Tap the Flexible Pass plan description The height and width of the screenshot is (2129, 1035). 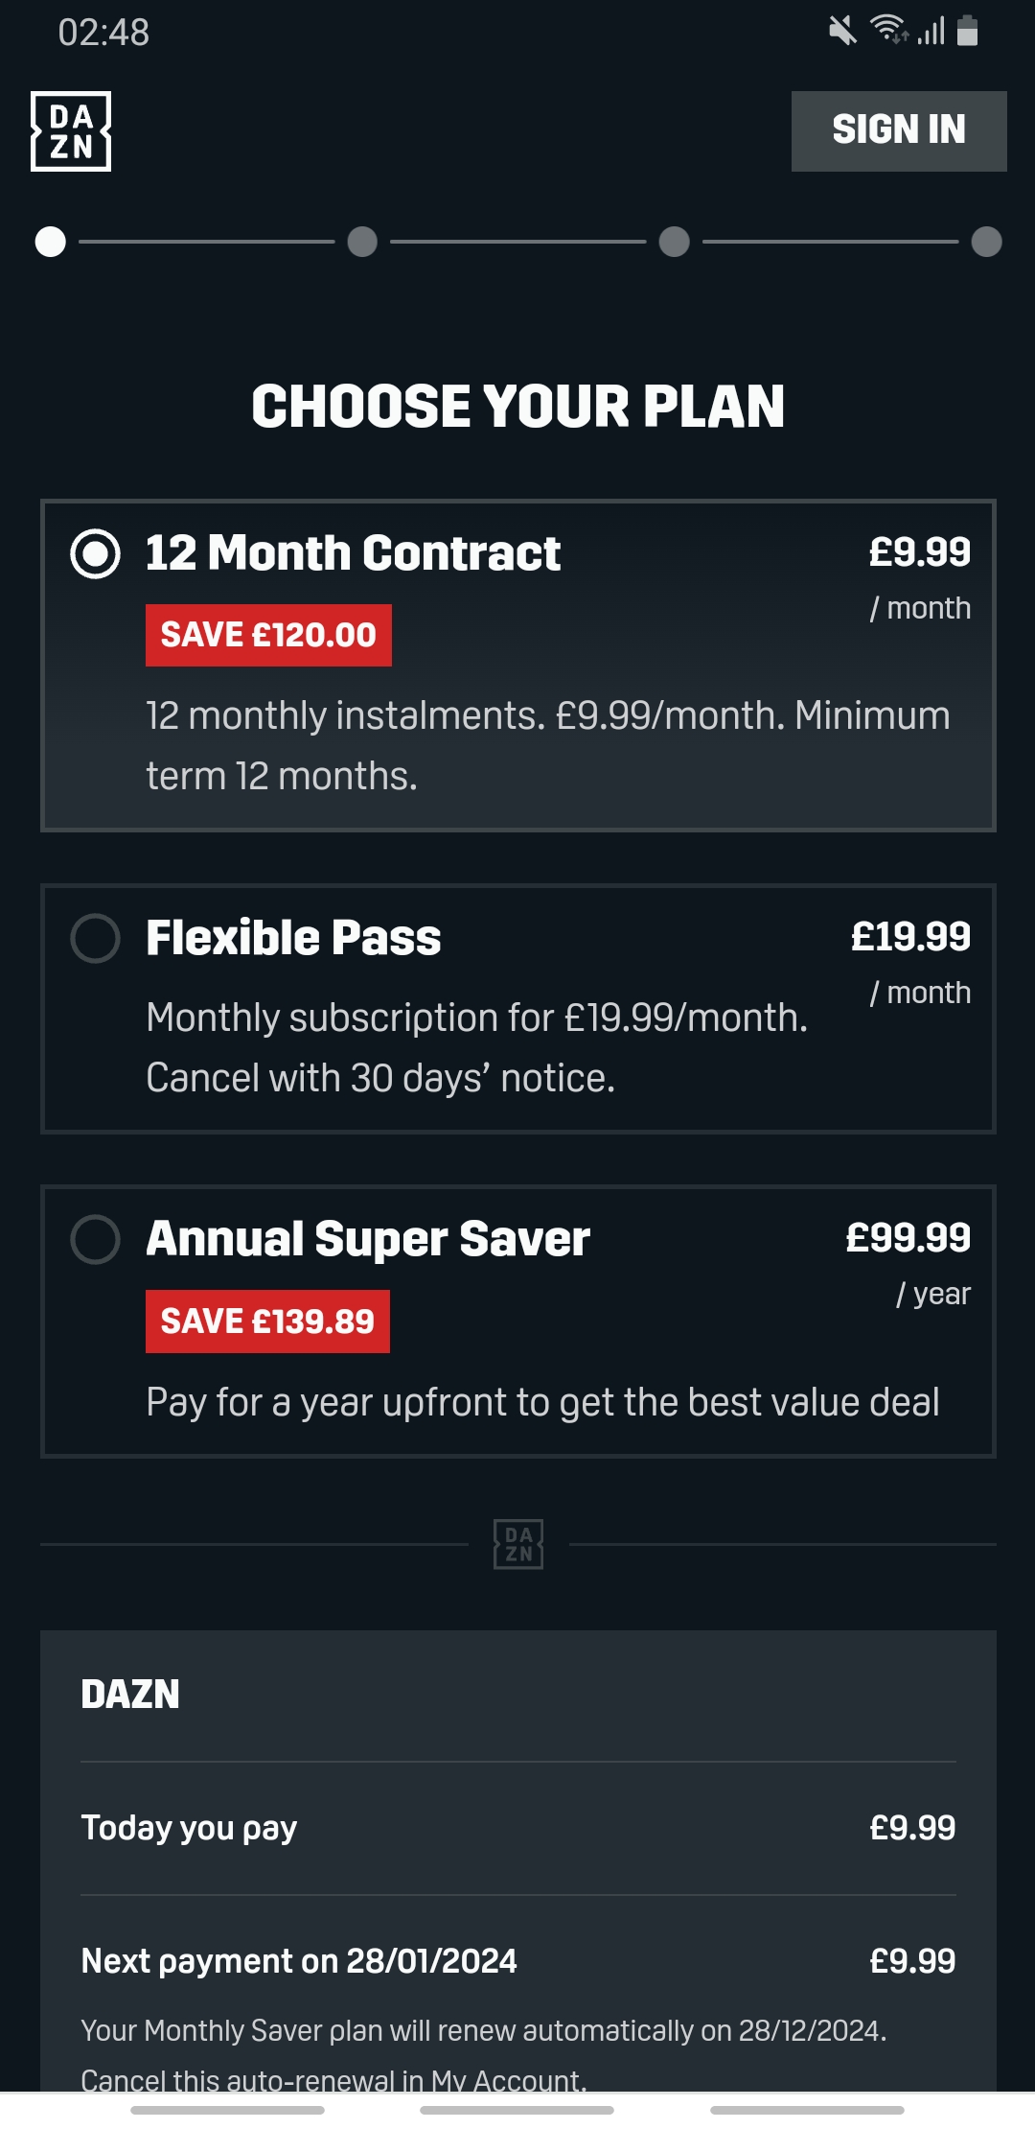[476, 1047]
